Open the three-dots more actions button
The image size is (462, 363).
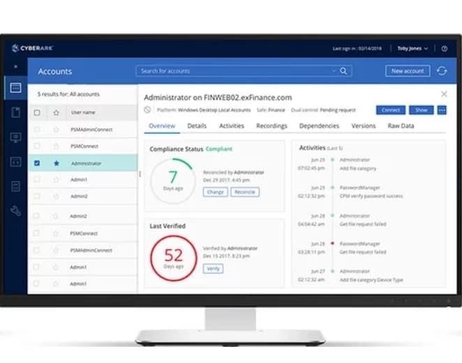point(442,110)
